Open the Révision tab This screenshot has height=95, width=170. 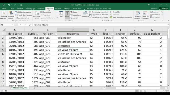point(58,9)
